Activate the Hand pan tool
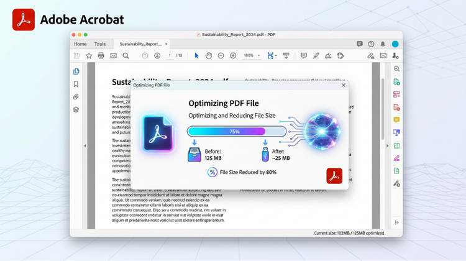This screenshot has width=466, height=261. (x=209, y=55)
